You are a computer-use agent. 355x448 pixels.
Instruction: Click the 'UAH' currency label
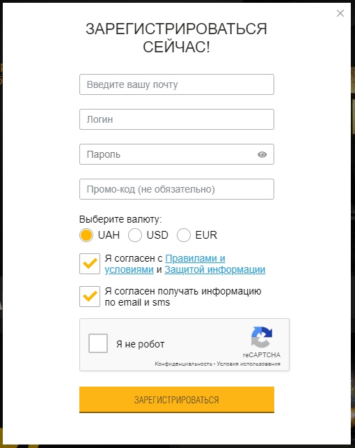(109, 235)
